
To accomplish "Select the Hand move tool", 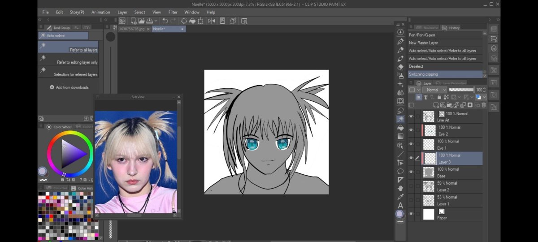I will (x=400, y=188).
